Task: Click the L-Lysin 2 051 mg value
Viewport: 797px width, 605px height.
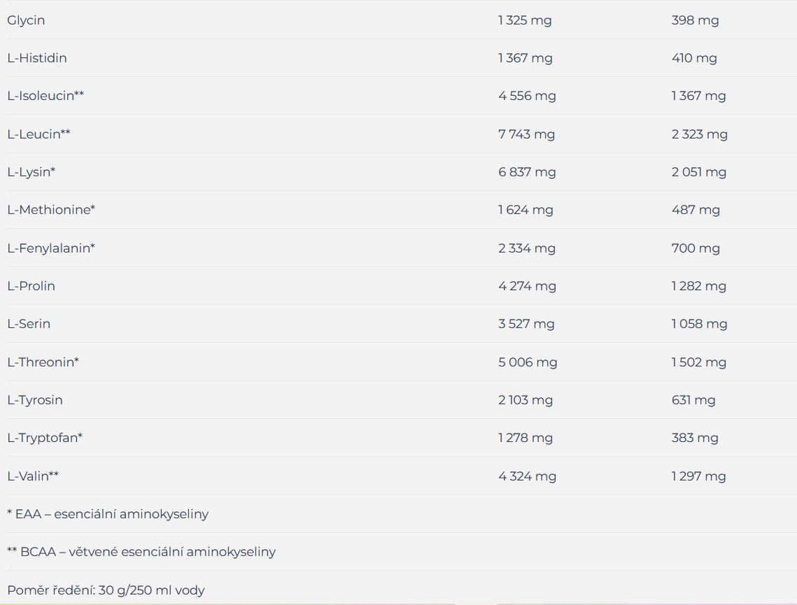Action: [x=699, y=172]
